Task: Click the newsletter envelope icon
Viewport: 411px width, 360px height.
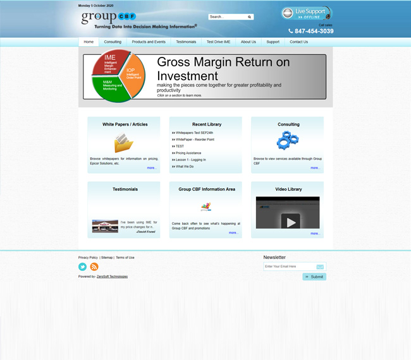Action: pos(320,267)
